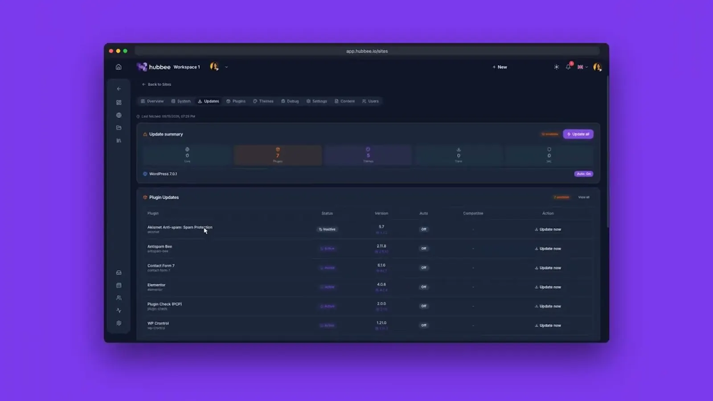Select the 7 Plugins summary card
The height and width of the screenshot is (401, 713).
pos(278,155)
